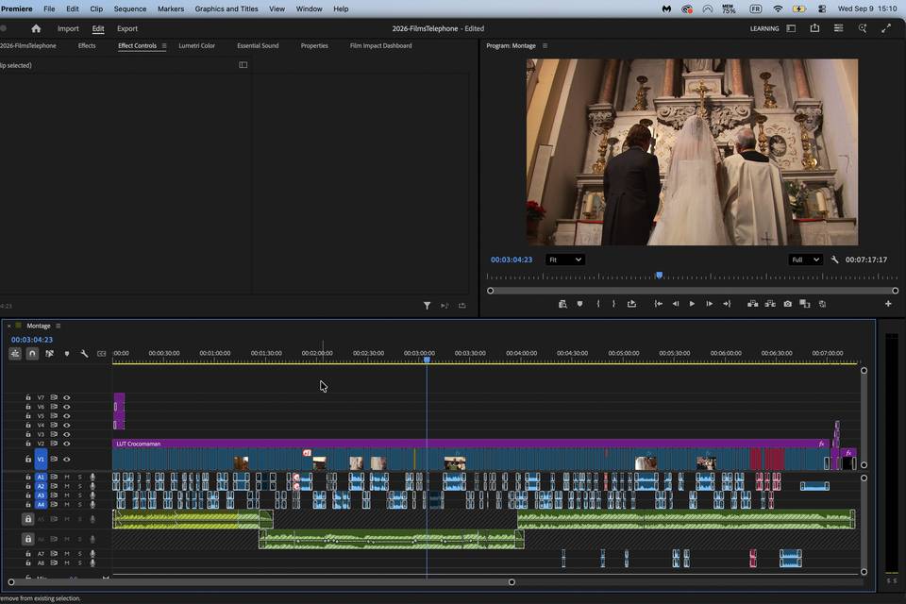Switch to the Lumetri Color tab

pos(196,45)
